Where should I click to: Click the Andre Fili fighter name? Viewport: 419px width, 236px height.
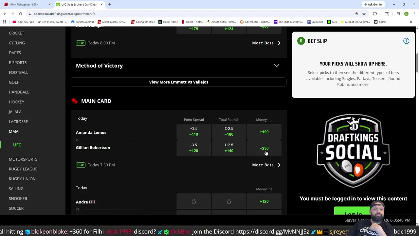click(x=85, y=202)
